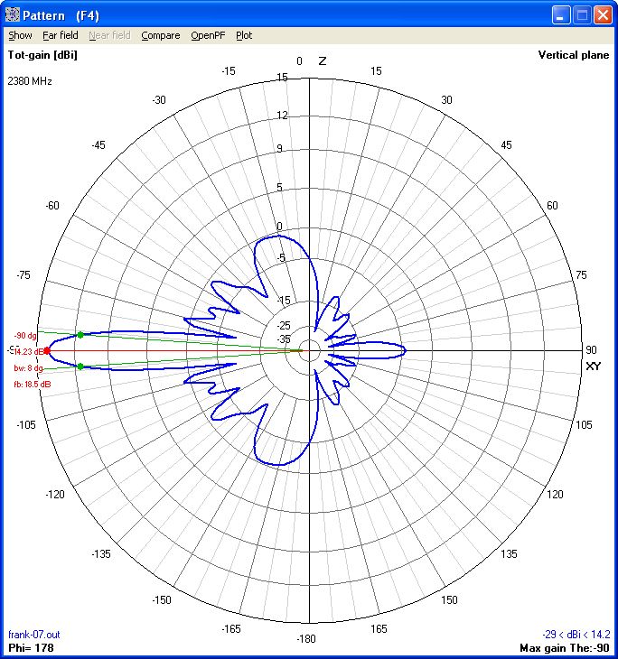Click the Vertical plane label
The width and height of the screenshot is (618, 659).
tap(574, 55)
